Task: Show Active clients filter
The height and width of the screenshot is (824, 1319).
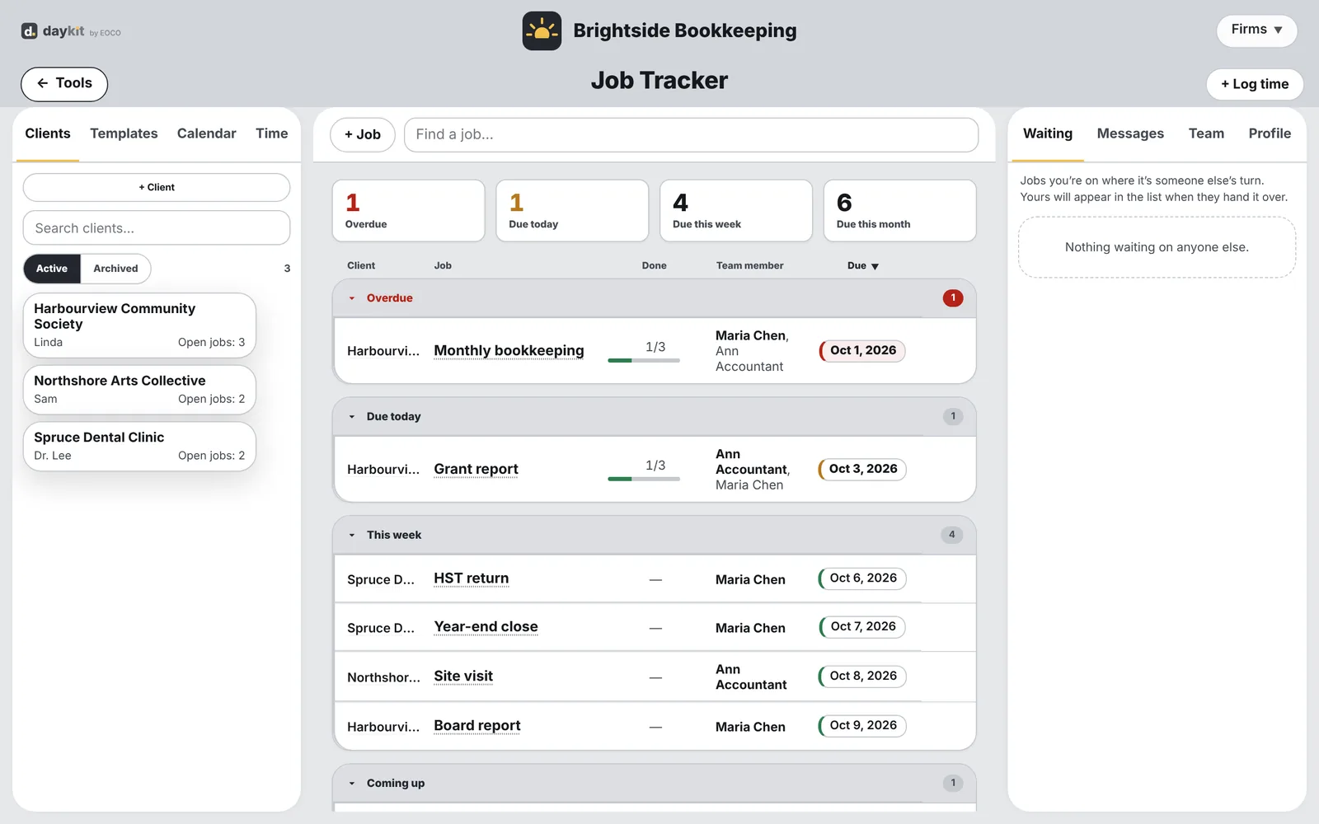Action: pos(52,269)
